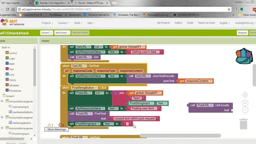Click the trash can icon

(244, 124)
